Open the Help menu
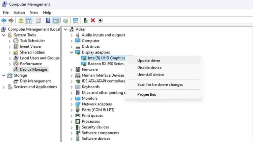 pos(47,12)
